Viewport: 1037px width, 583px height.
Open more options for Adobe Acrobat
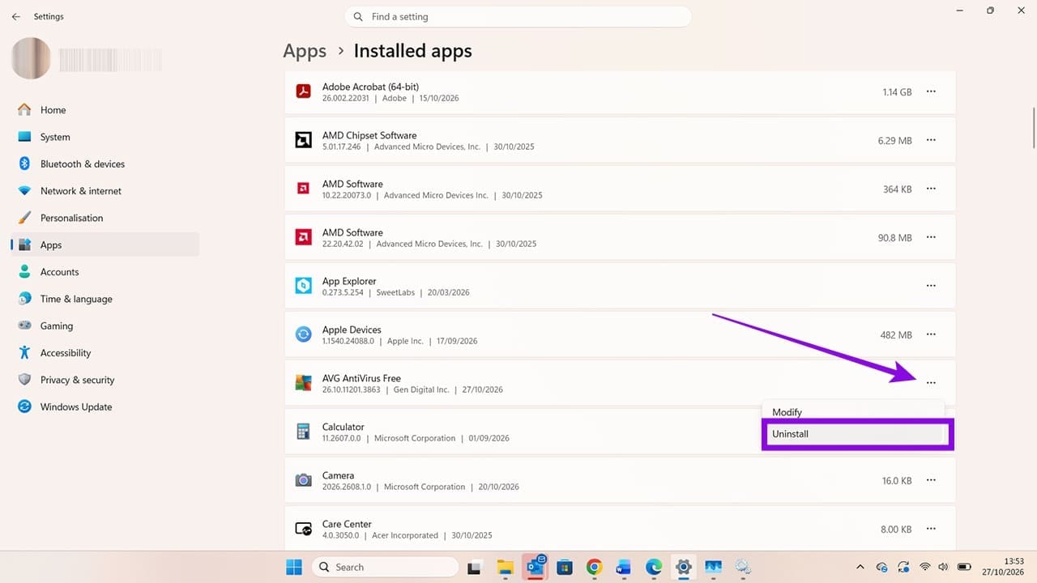[931, 91]
